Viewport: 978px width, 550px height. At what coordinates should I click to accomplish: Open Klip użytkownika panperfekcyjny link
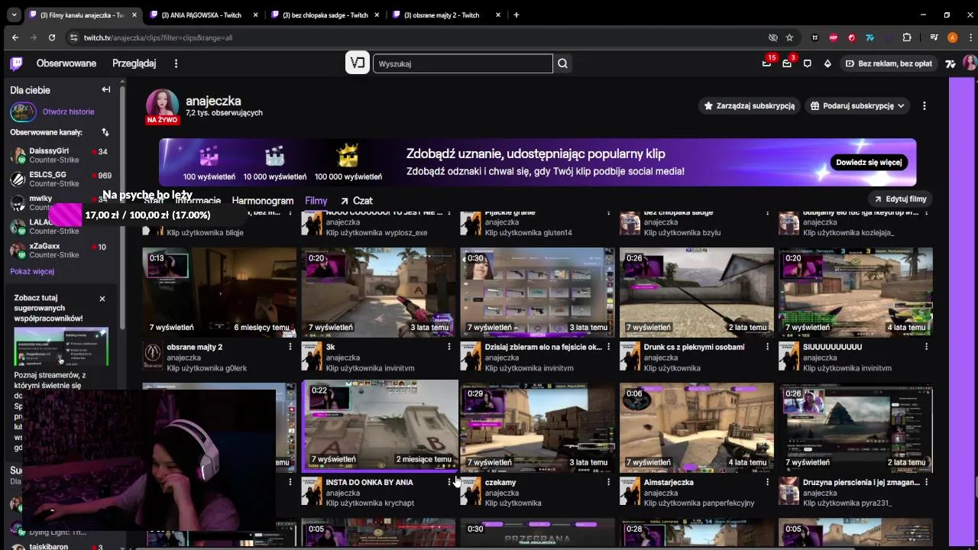pyautogui.click(x=699, y=503)
